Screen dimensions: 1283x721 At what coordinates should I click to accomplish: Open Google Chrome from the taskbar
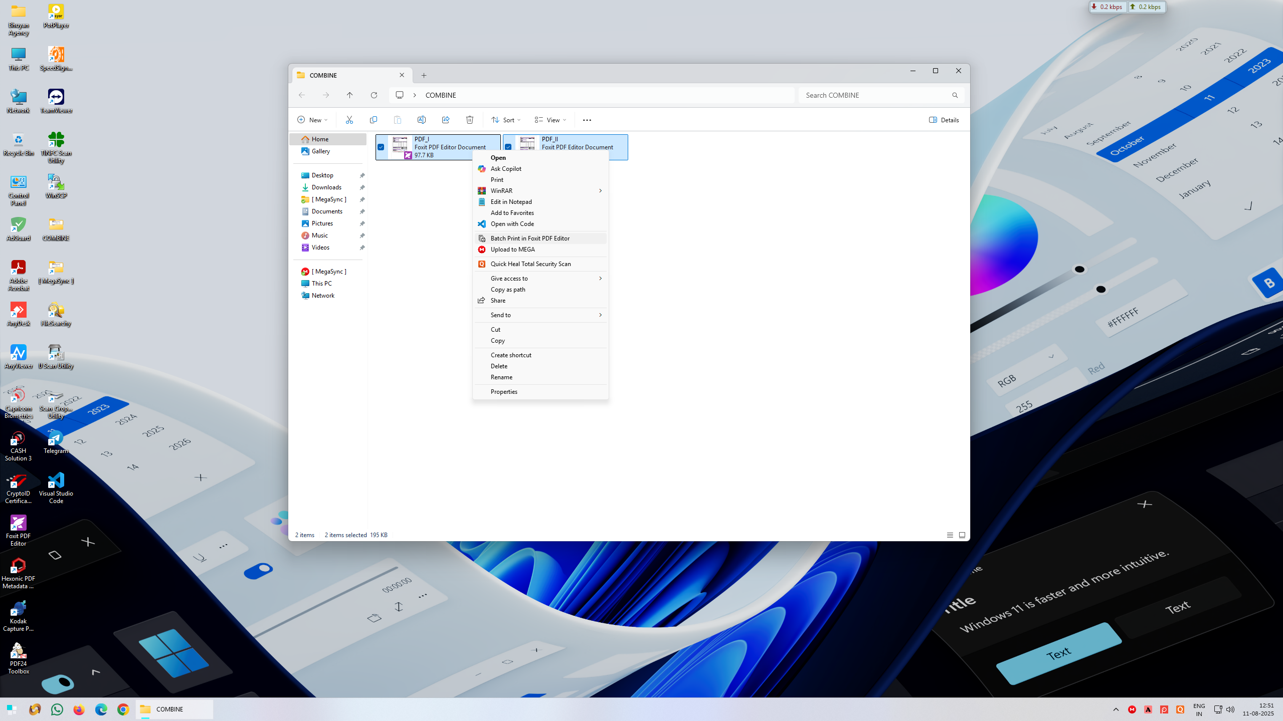pyautogui.click(x=123, y=709)
